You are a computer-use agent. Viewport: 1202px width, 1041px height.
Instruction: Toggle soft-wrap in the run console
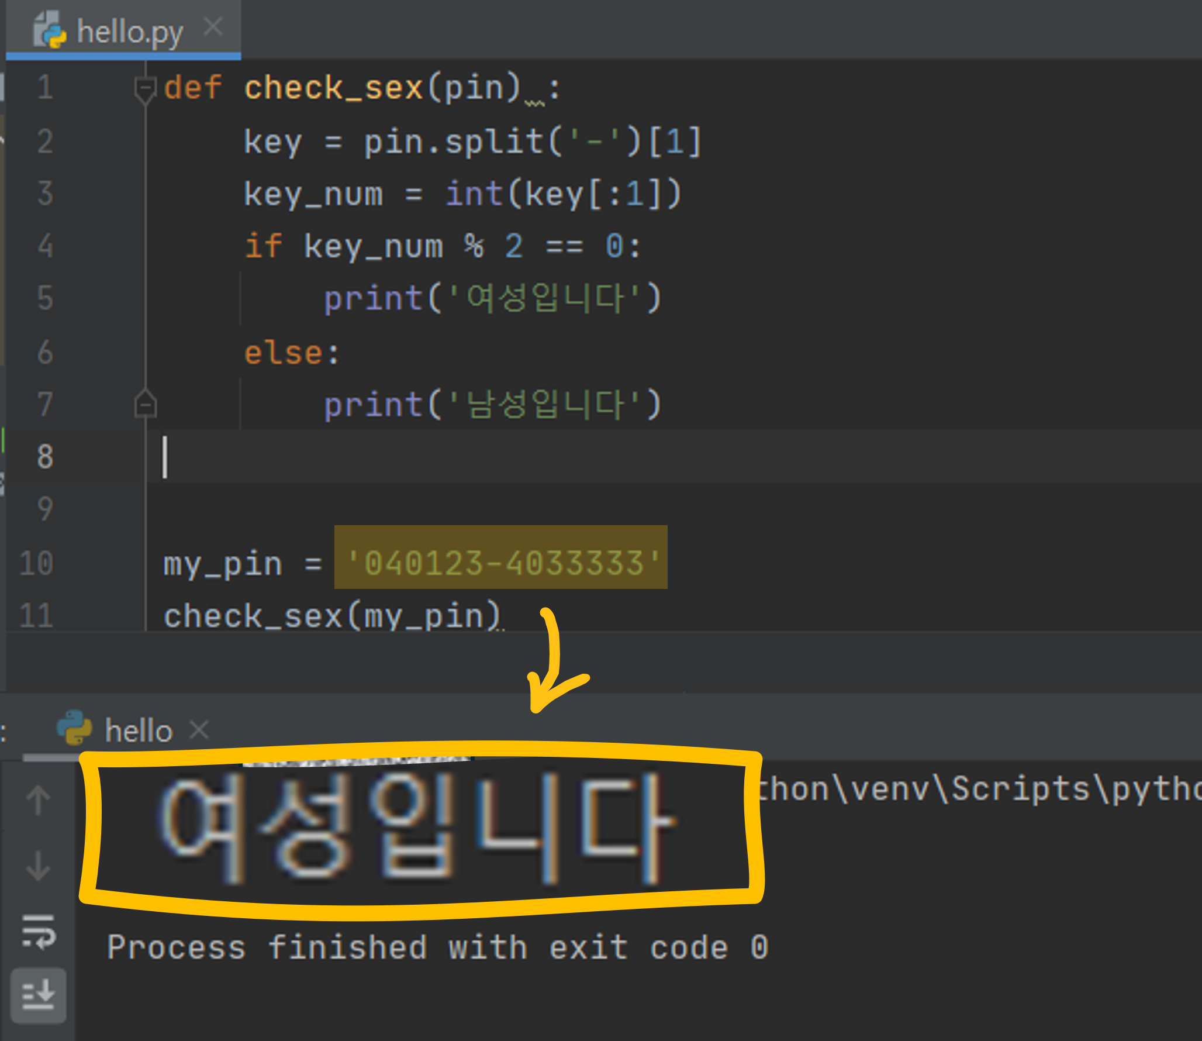point(39,932)
